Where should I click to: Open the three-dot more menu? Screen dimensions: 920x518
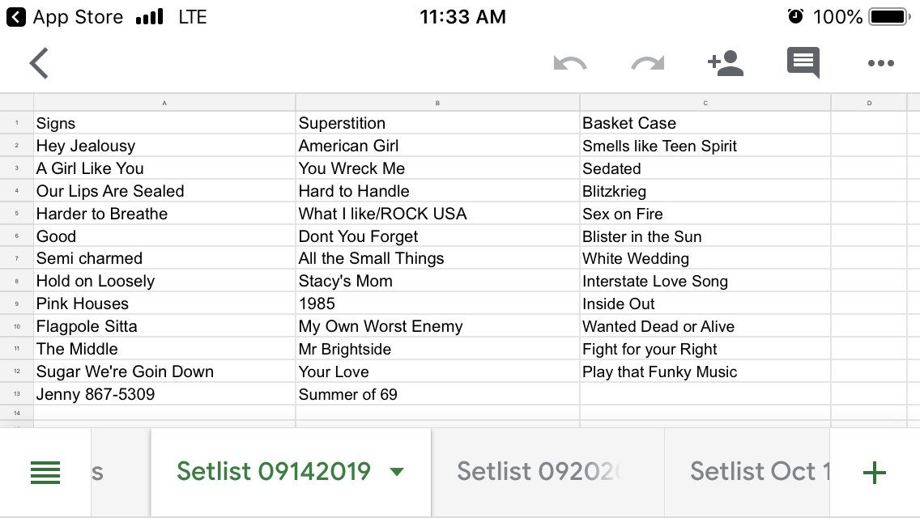click(x=880, y=63)
